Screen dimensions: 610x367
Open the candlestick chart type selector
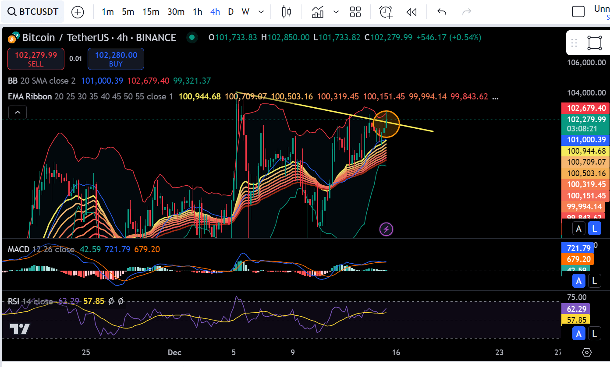(x=287, y=12)
